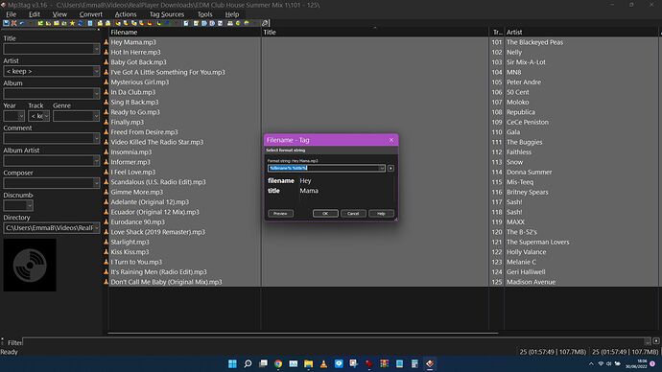
Task: Click the artist cell 'Britney Spears'
Action: click(x=528, y=192)
